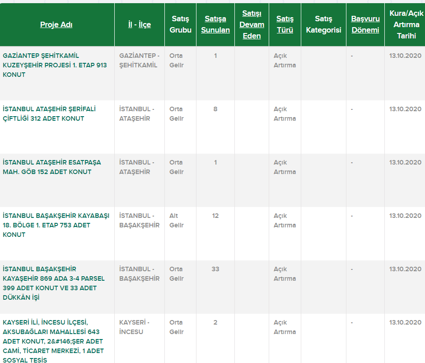This screenshot has width=425, height=363.
Task: Sort by Satışı Devam Eden header
Action: pos(252,24)
